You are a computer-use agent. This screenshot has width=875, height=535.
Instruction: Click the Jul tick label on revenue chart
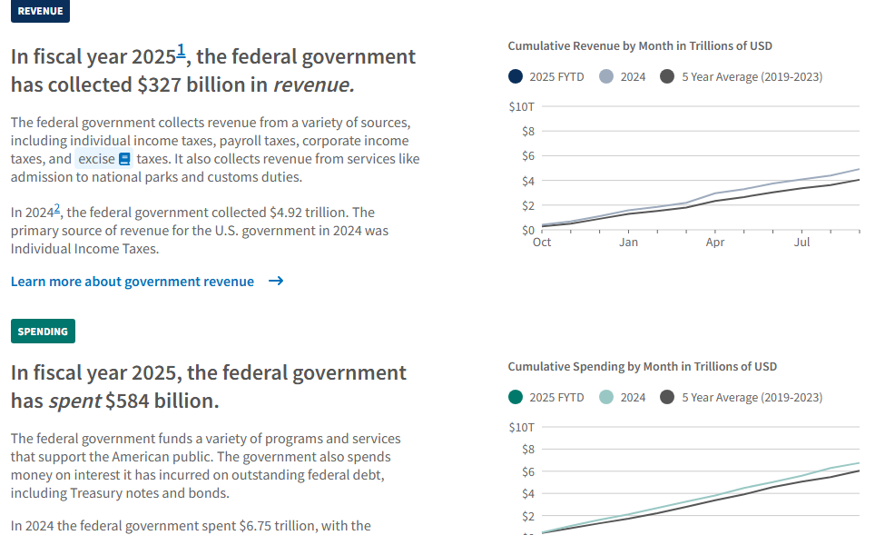tap(801, 243)
